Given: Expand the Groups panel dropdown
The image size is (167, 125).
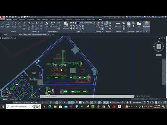Looking at the screenshot, I should click(x=100, y=31).
